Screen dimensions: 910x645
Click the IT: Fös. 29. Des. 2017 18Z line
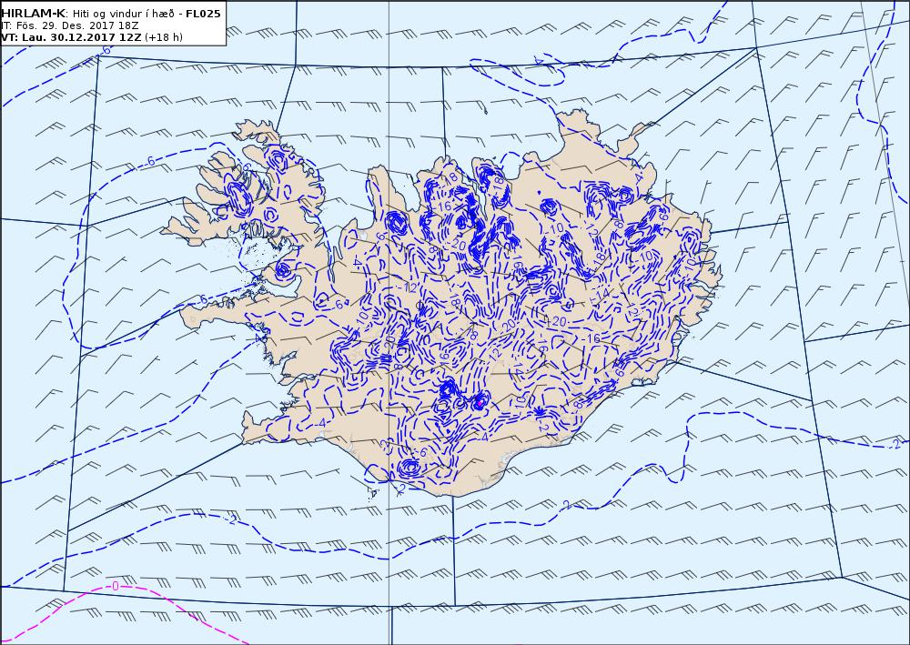click(x=70, y=26)
